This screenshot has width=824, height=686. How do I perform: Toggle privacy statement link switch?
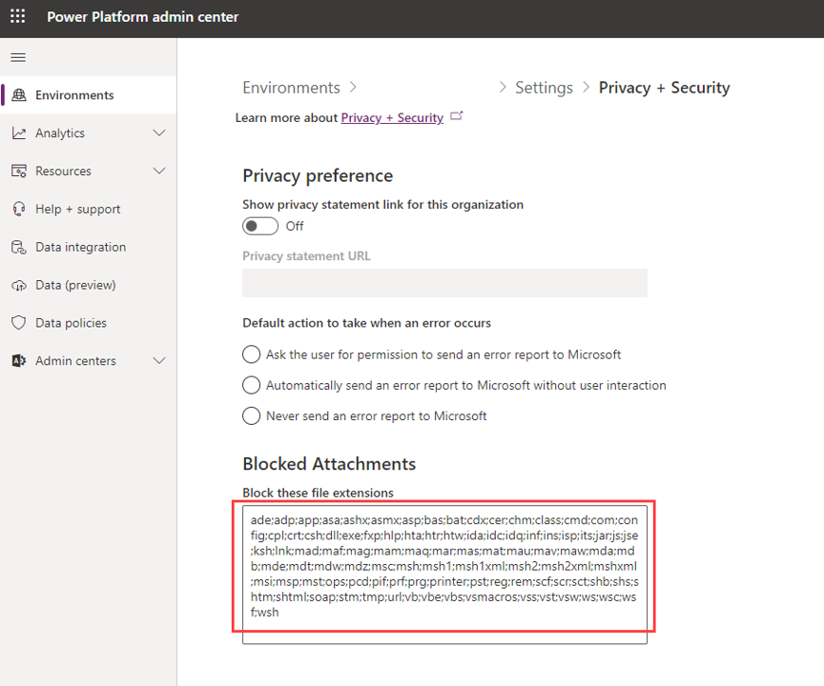coord(260,226)
